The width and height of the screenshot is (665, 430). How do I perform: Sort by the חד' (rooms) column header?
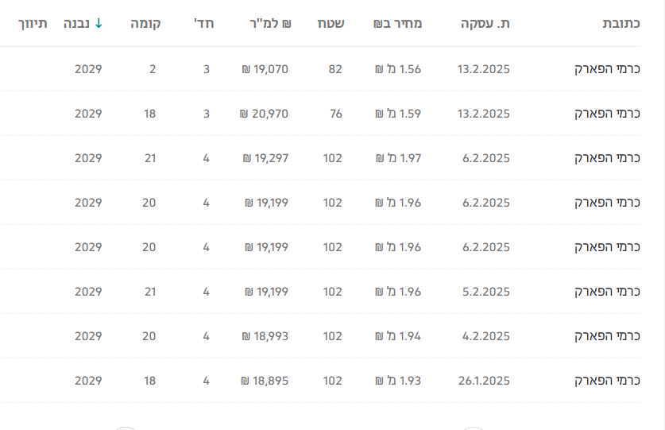coord(204,24)
